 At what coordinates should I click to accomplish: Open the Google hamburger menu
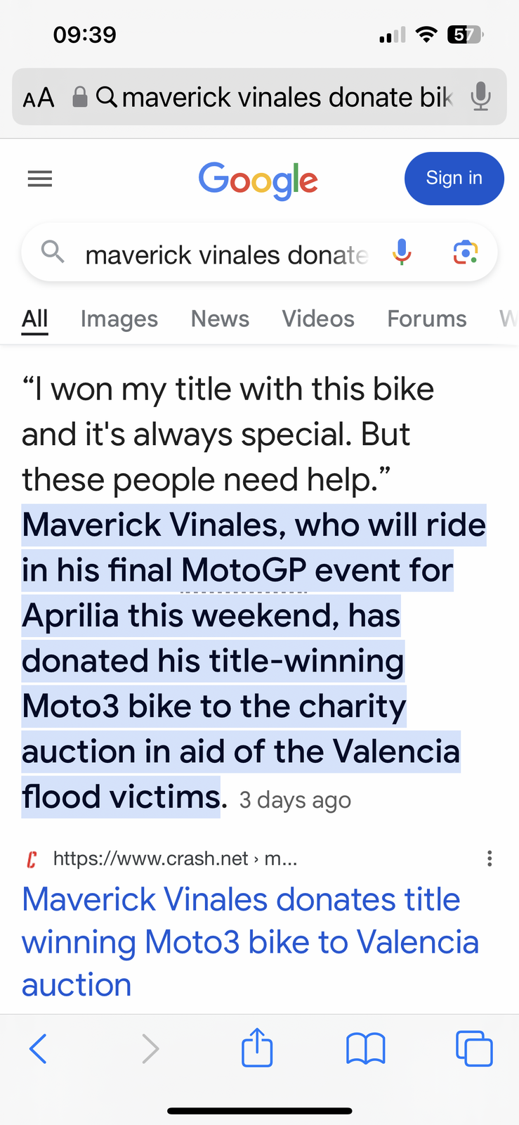(x=40, y=179)
